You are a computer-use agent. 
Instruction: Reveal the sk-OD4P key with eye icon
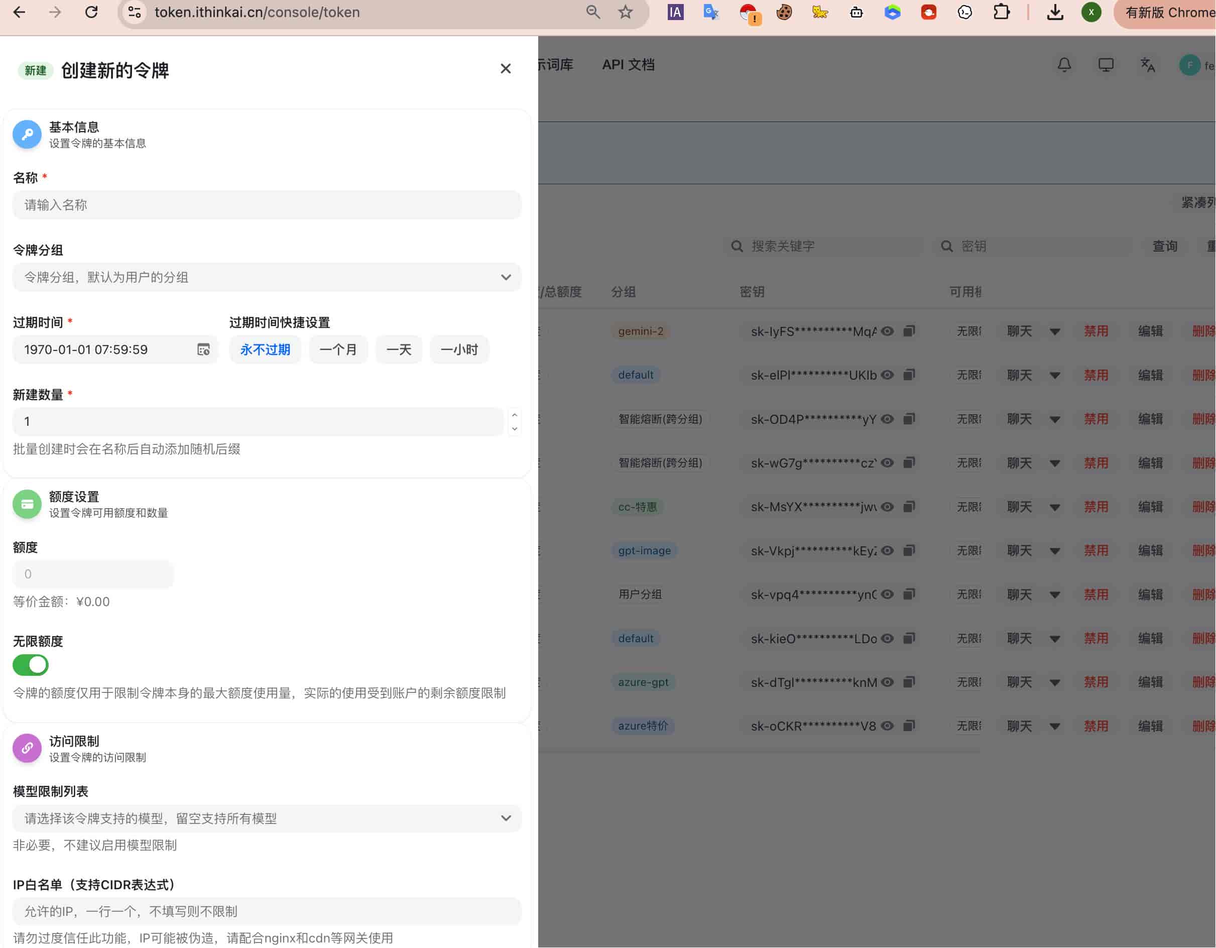pyautogui.click(x=888, y=419)
